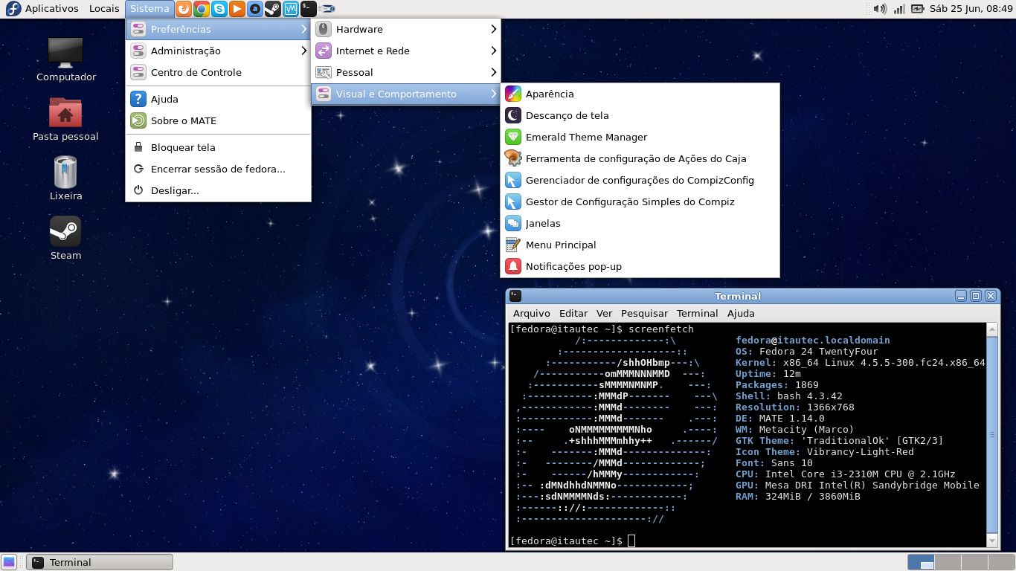Viewport: 1016px width, 571px height.
Task: Open the Editar menu in Terminal
Action: (x=573, y=313)
